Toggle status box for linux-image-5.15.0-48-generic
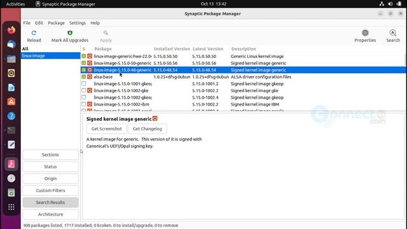This screenshot has width=407, height=229. click(x=83, y=70)
